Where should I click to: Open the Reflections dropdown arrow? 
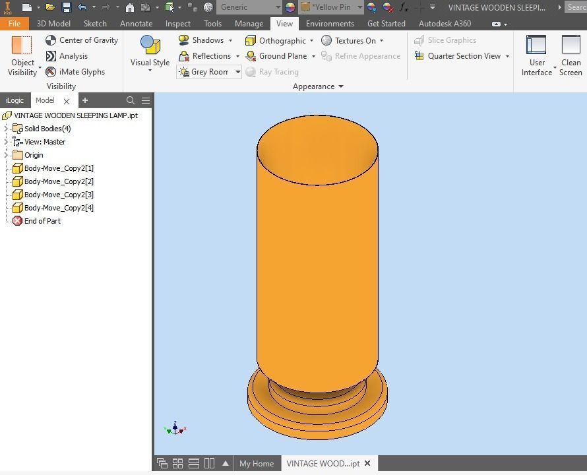[237, 57]
